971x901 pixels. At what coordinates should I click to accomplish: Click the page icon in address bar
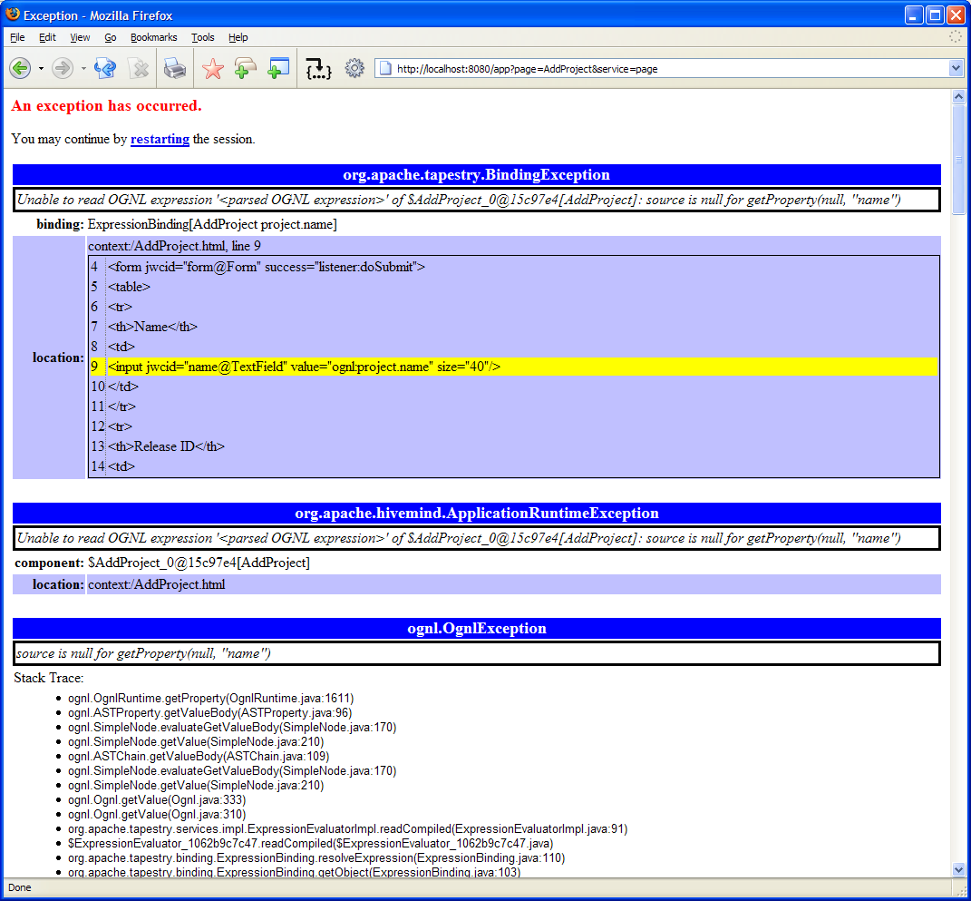click(384, 68)
